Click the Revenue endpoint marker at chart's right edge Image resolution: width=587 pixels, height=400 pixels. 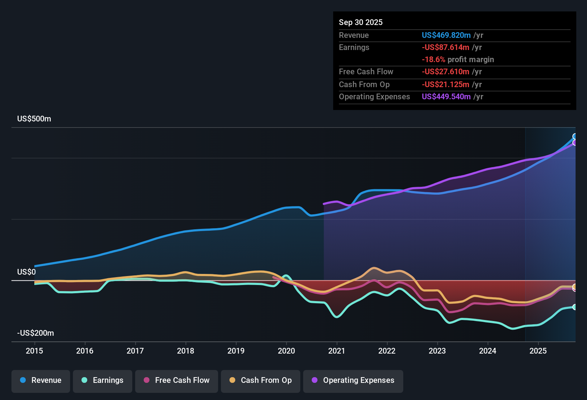[575, 136]
